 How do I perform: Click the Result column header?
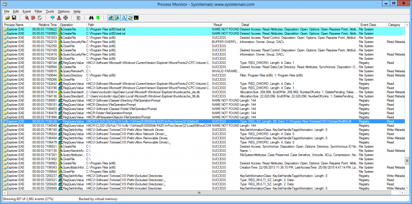(226, 24)
